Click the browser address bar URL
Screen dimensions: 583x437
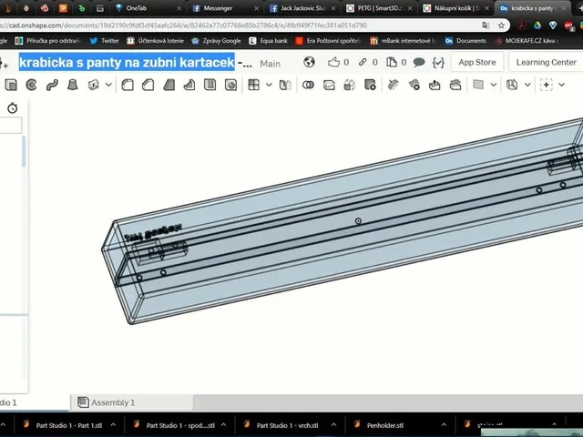tap(183, 25)
